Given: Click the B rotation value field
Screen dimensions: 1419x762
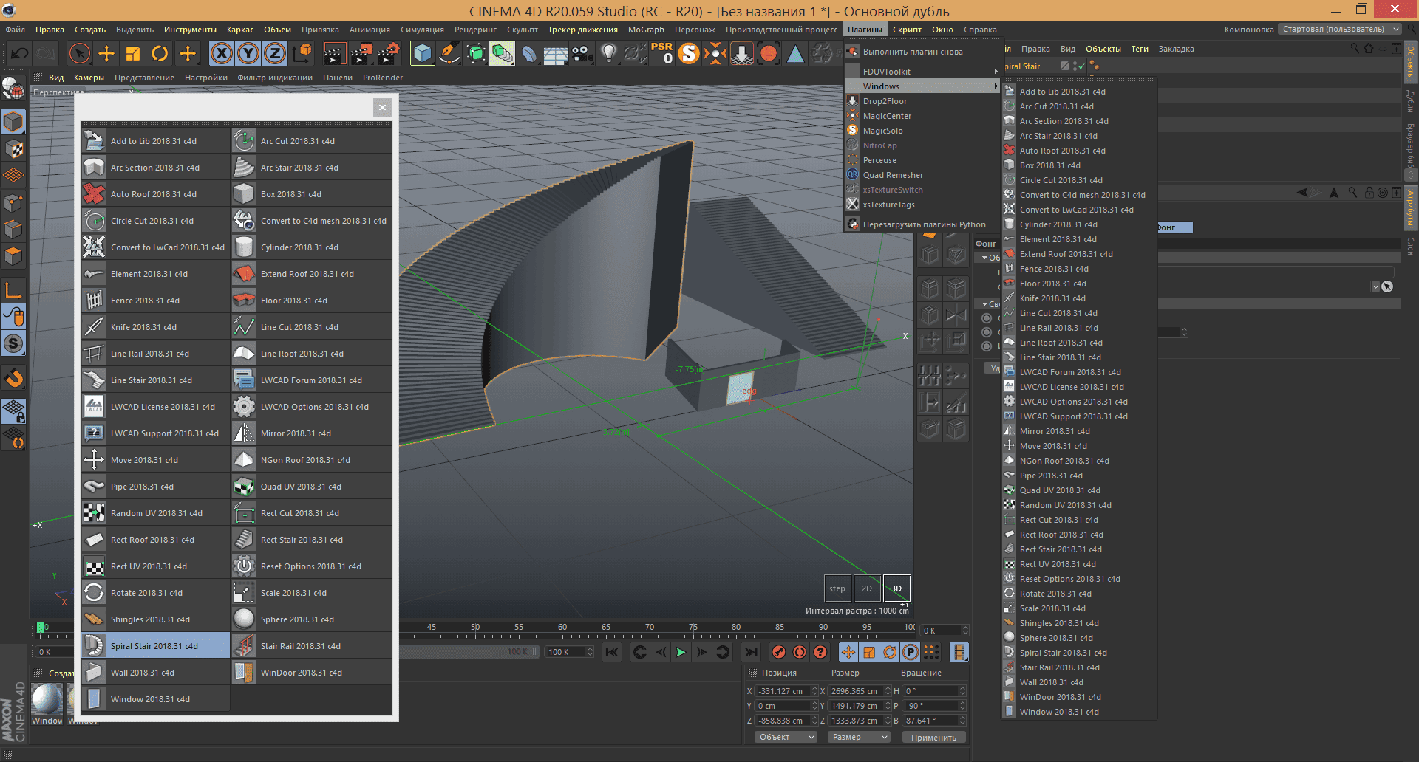Looking at the screenshot, I should [x=930, y=721].
